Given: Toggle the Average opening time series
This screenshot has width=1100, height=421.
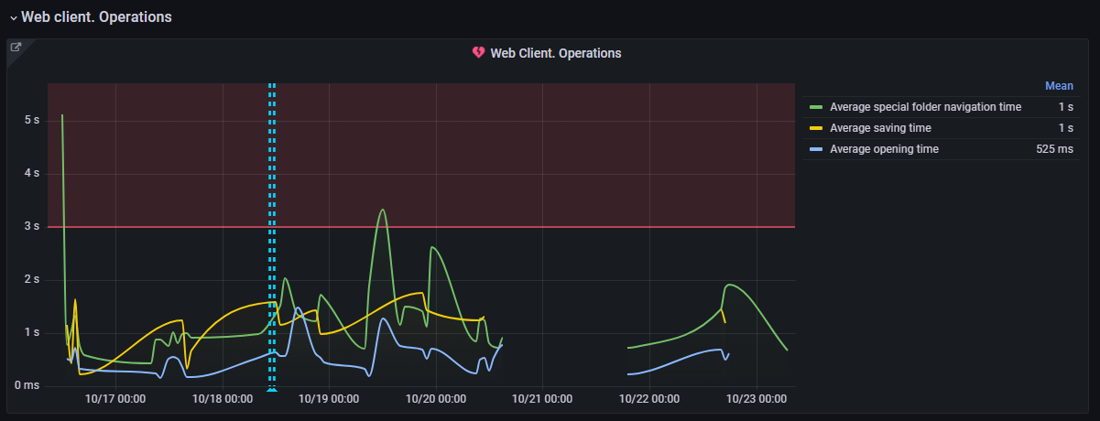Looking at the screenshot, I should click(884, 149).
